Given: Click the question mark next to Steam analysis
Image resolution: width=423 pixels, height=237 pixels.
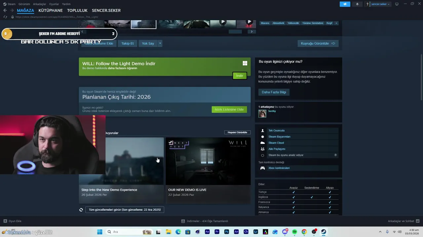Looking at the screenshot, I should click(x=335, y=155).
